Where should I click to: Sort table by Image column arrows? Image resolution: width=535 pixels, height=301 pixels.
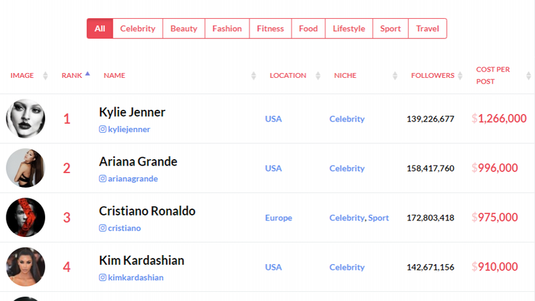pos(45,75)
